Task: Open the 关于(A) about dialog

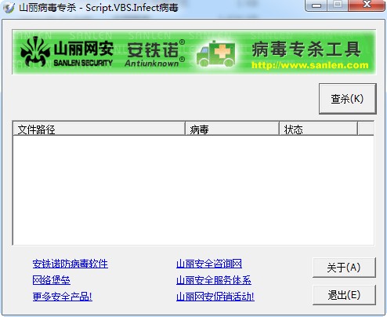Action: pyautogui.click(x=344, y=268)
